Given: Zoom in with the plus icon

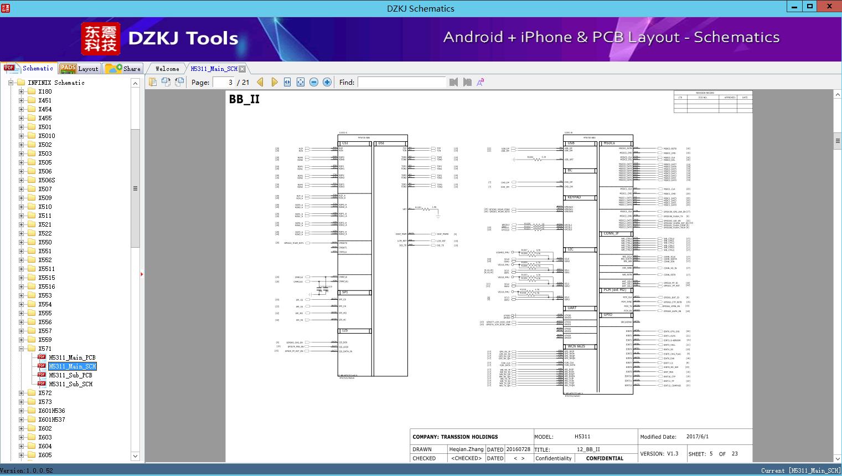Looking at the screenshot, I should [x=327, y=82].
